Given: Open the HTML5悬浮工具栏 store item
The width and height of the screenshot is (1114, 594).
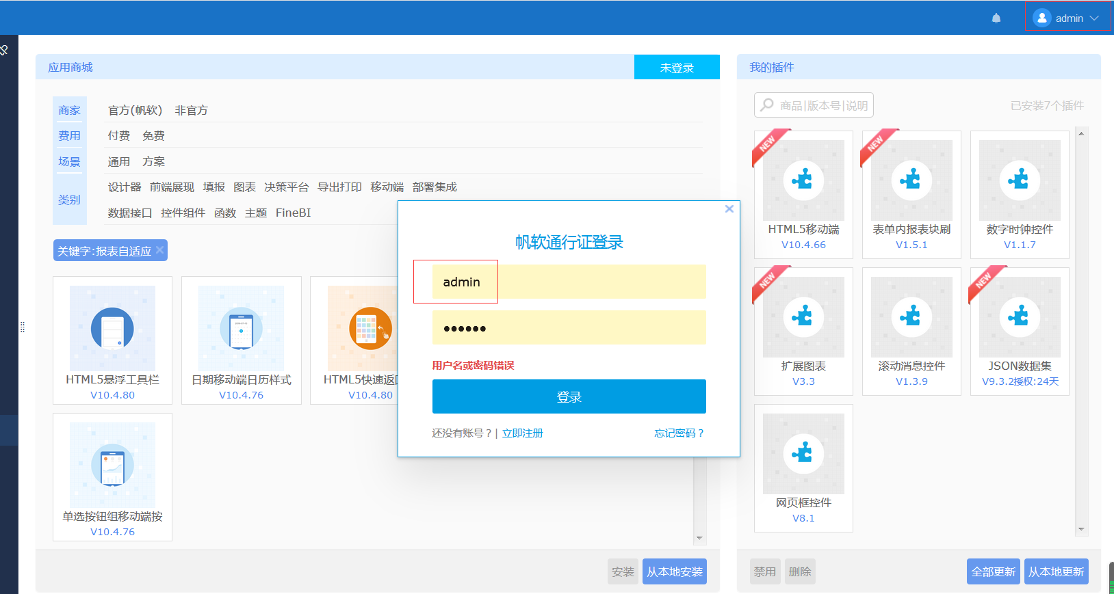Looking at the screenshot, I should click(112, 329).
